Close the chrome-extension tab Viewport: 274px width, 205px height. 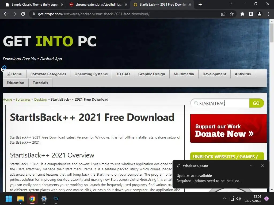126,5
